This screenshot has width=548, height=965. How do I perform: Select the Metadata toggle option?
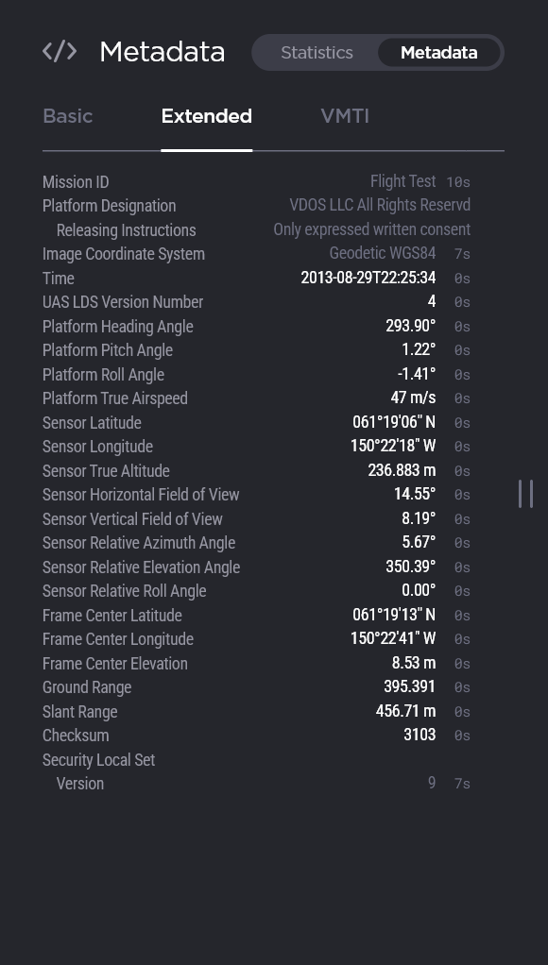tap(439, 53)
